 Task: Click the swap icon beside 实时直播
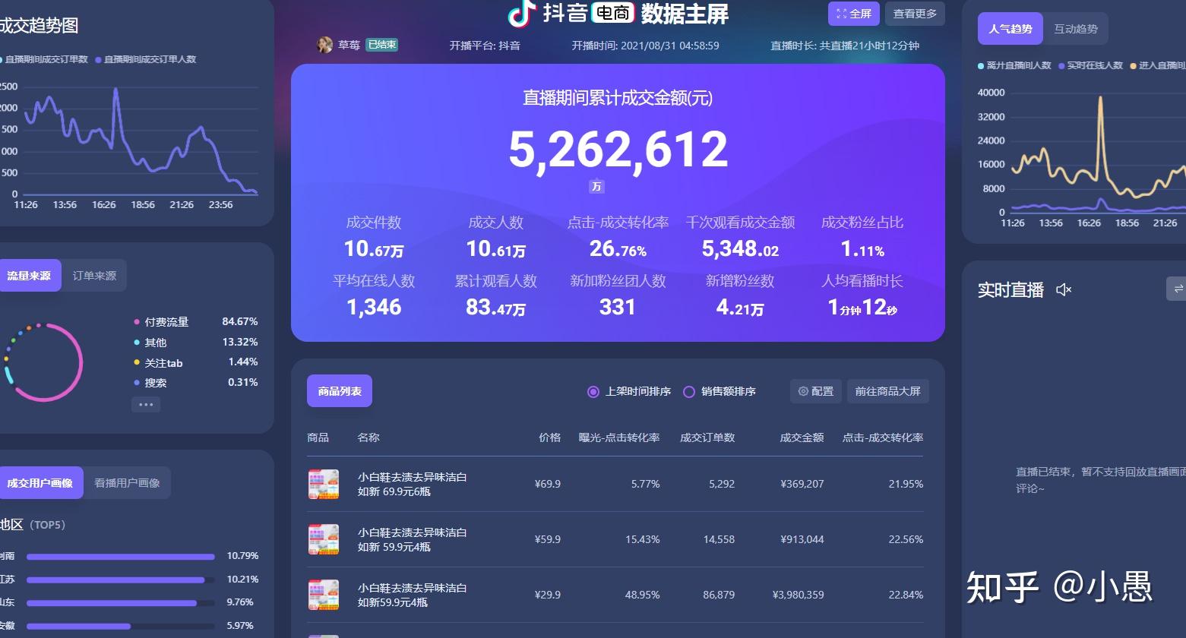1178,289
